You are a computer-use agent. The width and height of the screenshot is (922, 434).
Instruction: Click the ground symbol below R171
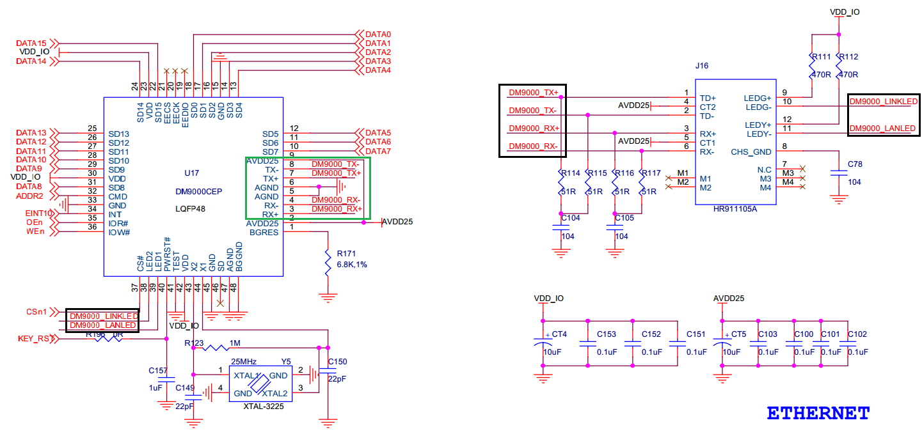coord(328,297)
